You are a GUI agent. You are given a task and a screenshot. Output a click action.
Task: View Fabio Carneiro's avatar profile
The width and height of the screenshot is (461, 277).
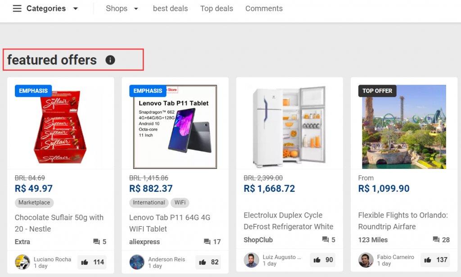(366, 260)
